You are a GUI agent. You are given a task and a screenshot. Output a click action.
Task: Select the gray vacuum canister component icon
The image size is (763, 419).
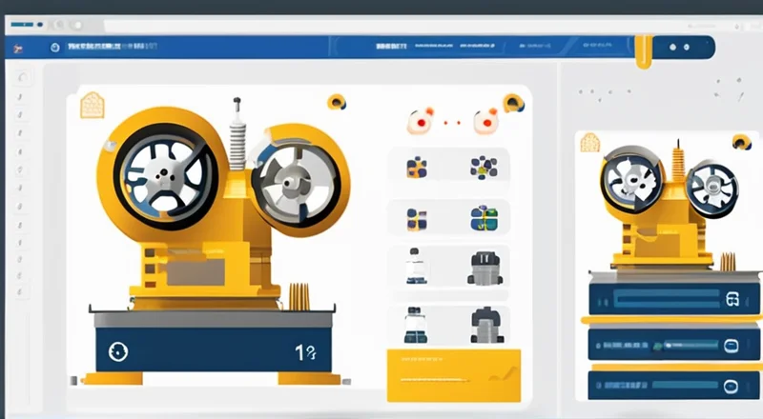(x=483, y=268)
